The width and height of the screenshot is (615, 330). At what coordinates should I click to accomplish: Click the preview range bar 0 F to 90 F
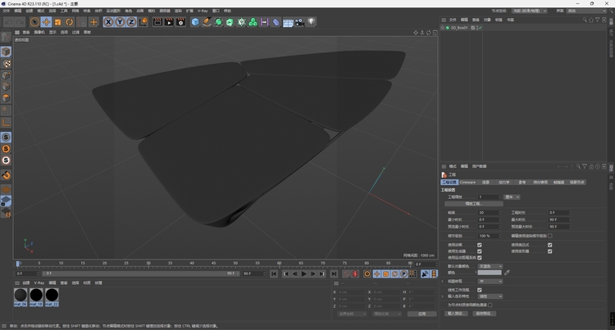click(x=140, y=273)
